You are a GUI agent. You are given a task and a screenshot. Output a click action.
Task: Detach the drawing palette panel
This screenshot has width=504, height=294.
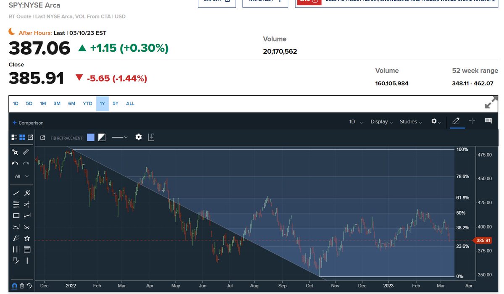(x=30, y=137)
